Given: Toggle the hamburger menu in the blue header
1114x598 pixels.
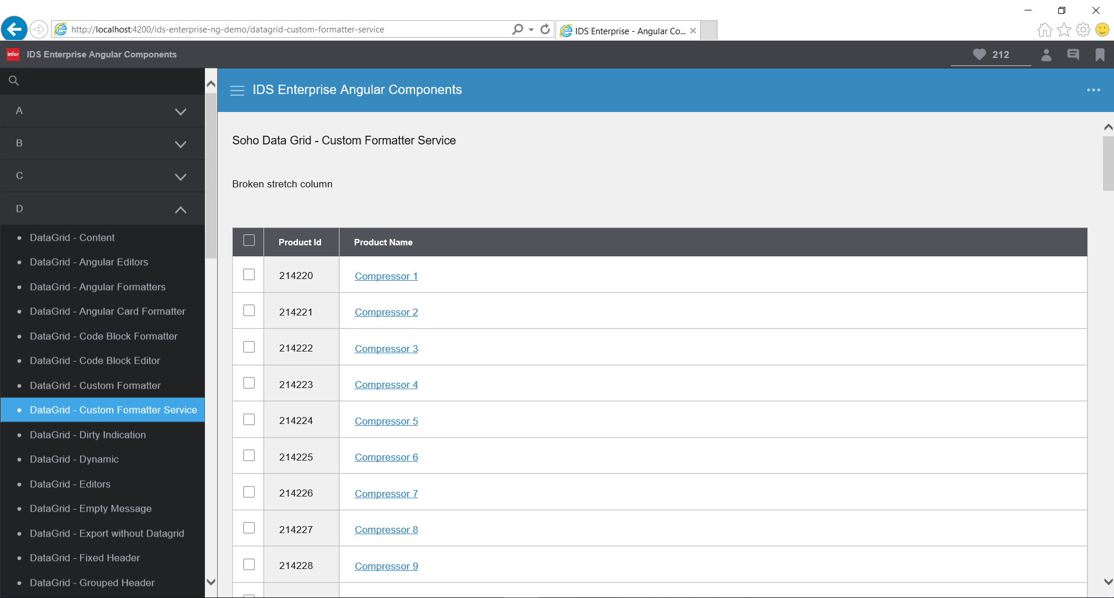Looking at the screenshot, I should point(237,90).
